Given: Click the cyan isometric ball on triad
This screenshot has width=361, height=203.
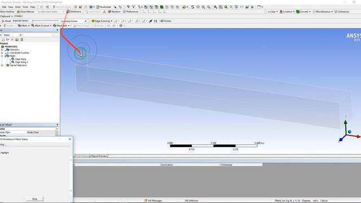Looking at the screenshot, I should tap(350, 131).
